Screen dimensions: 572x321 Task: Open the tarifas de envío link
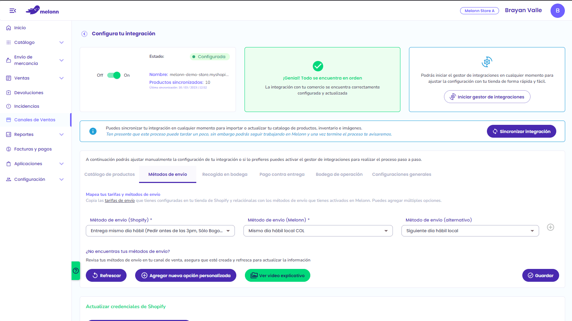(120, 200)
